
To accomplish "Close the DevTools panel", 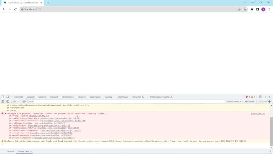I will (270, 97).
